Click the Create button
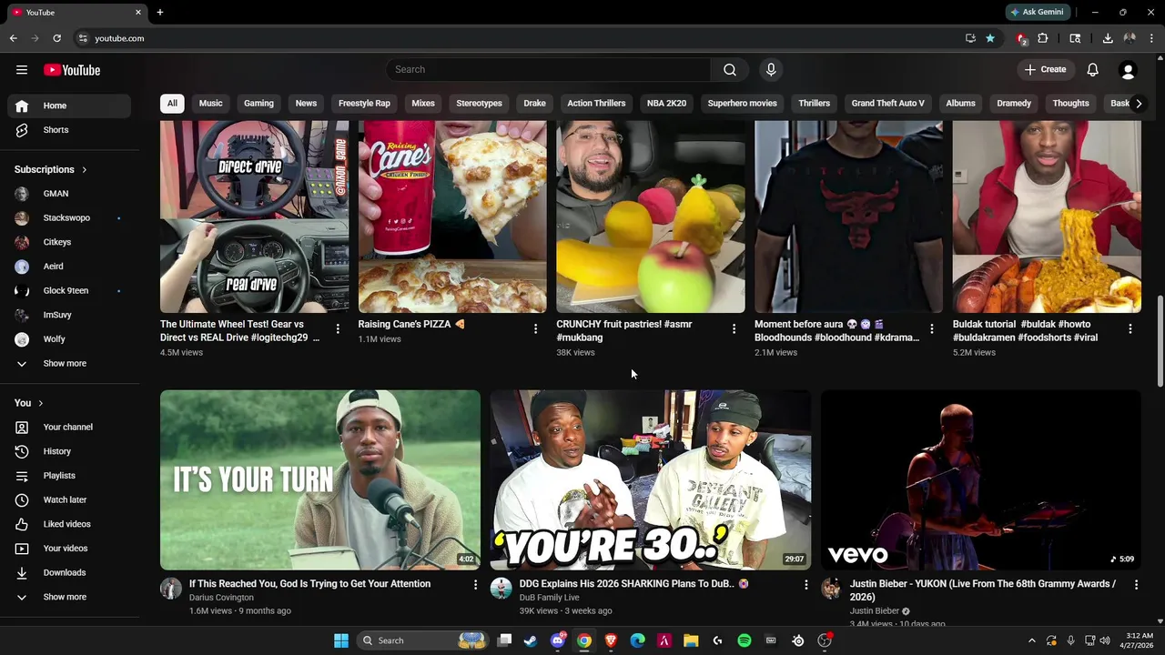The width and height of the screenshot is (1165, 655). tap(1045, 70)
